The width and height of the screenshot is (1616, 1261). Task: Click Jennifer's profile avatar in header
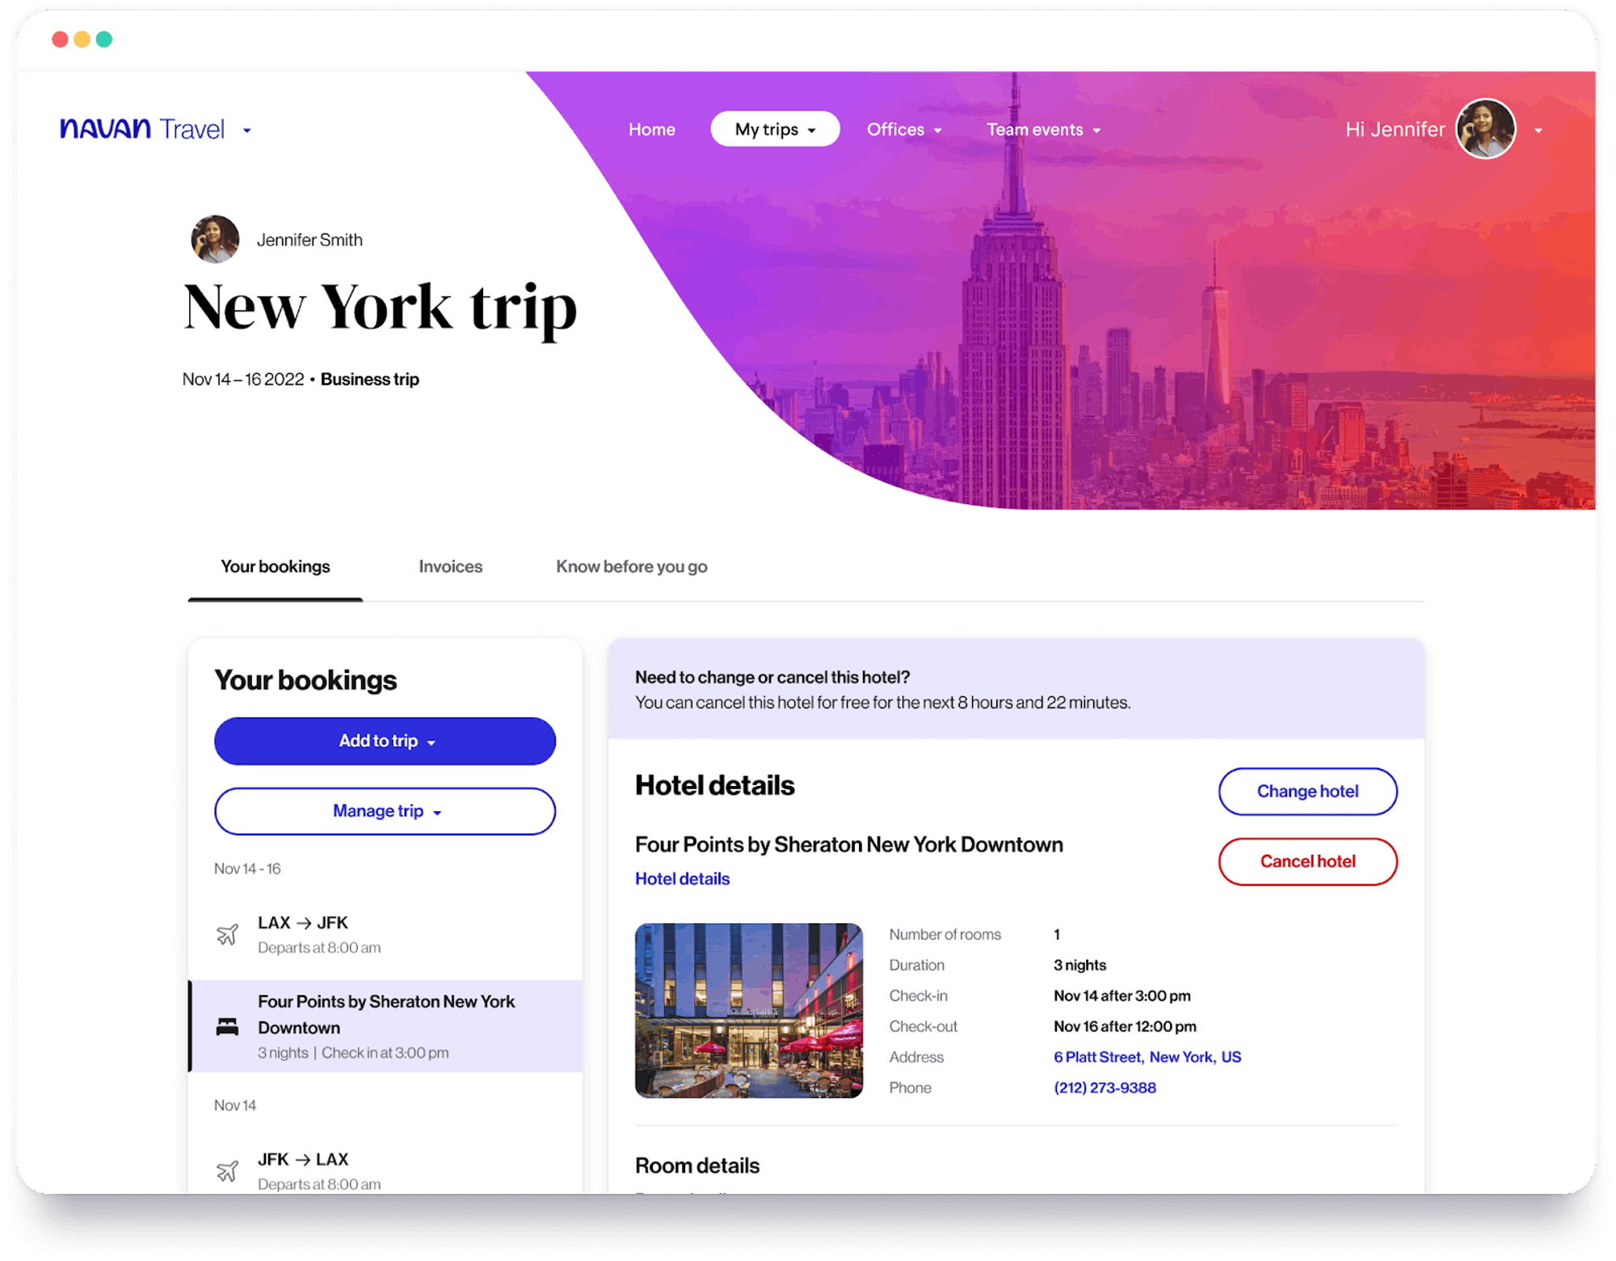(x=1485, y=129)
